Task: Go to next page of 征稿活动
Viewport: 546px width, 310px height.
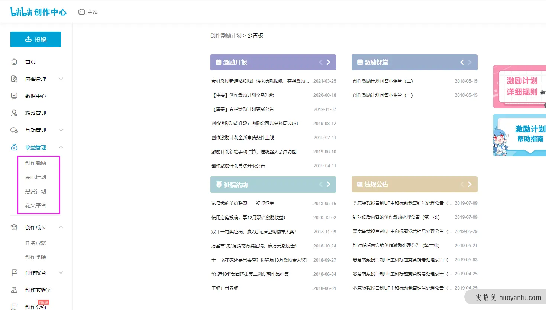Action: coord(328,184)
